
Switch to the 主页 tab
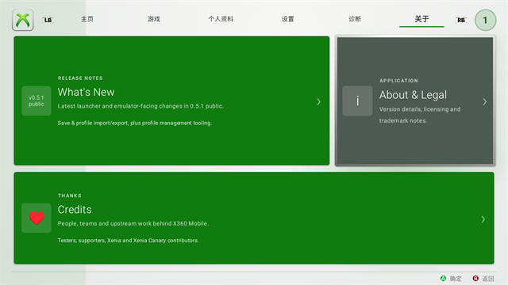(x=87, y=19)
